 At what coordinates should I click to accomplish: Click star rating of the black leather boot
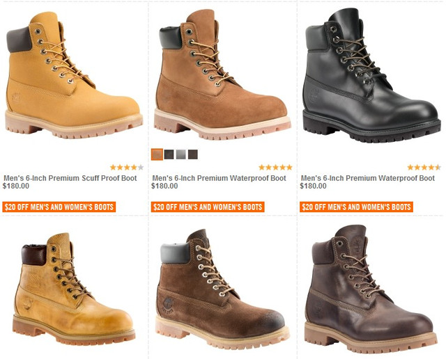pos(424,167)
